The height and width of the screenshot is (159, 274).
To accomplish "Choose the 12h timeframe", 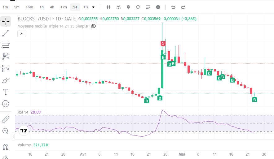I will [64, 7].
